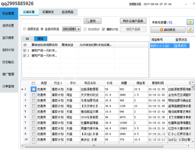Click horizontal scrollbar right arrow
The image size is (195, 150).
click(x=188, y=146)
